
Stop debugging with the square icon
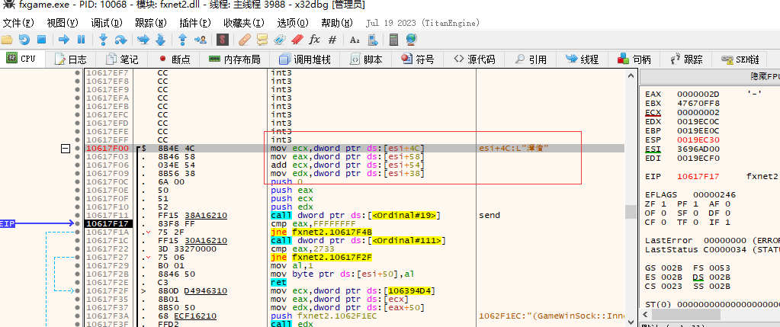42,40
